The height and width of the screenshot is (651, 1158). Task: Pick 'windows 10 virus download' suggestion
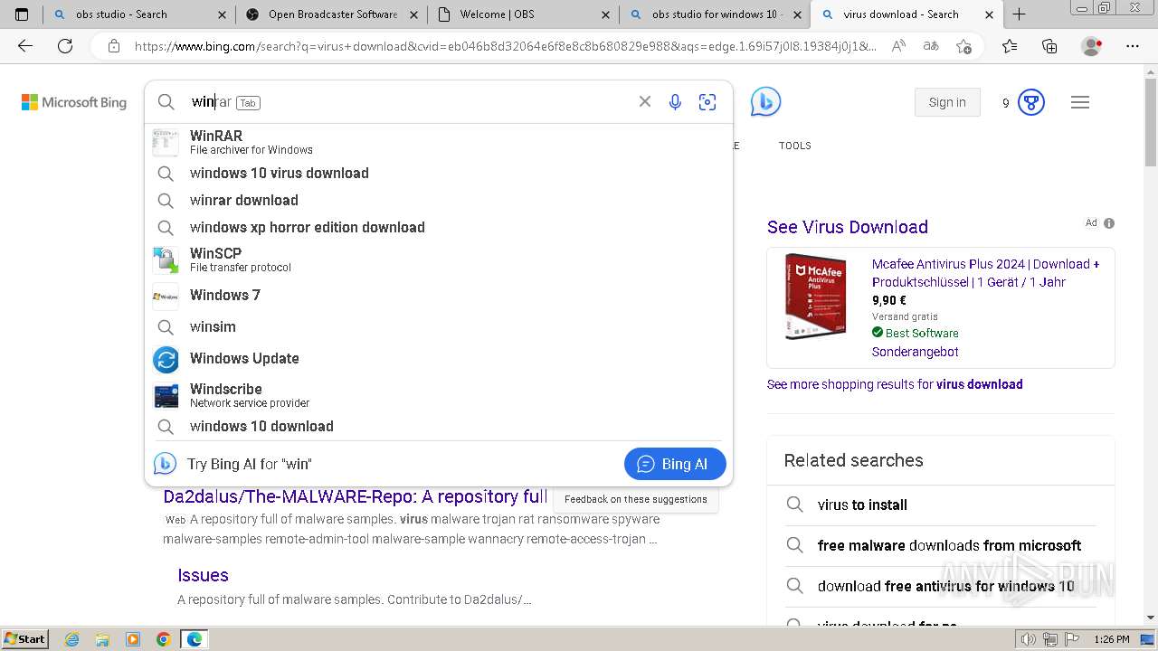[439, 173]
